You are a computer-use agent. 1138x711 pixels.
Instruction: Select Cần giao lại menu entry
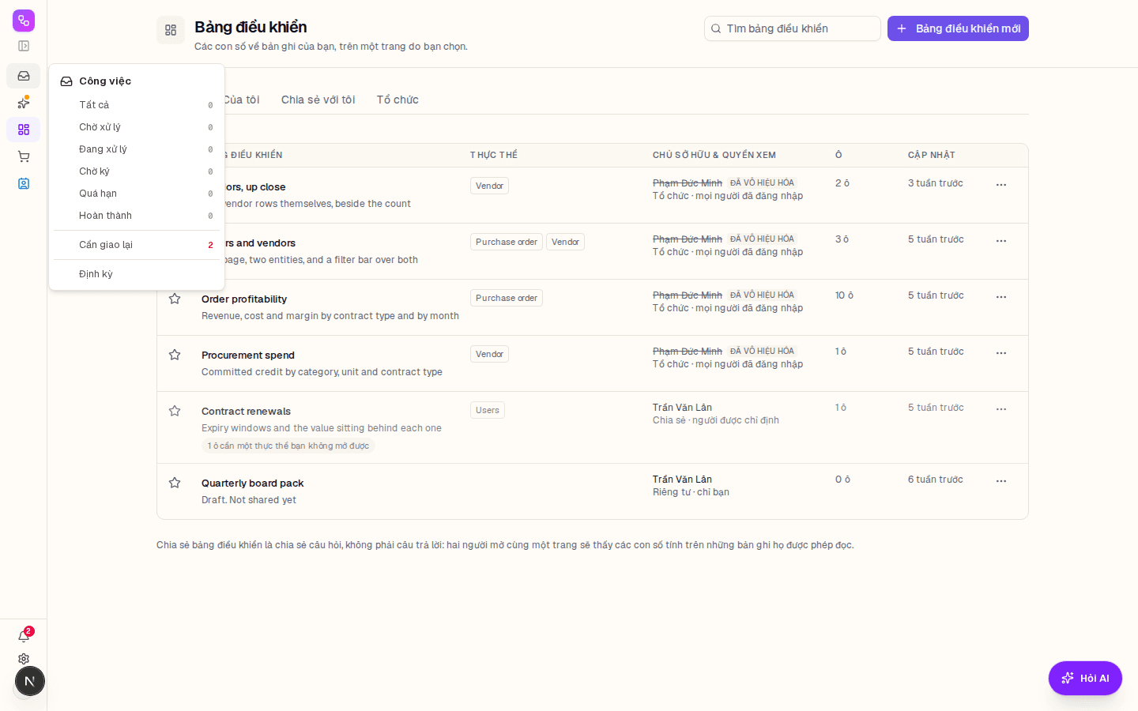(x=137, y=245)
